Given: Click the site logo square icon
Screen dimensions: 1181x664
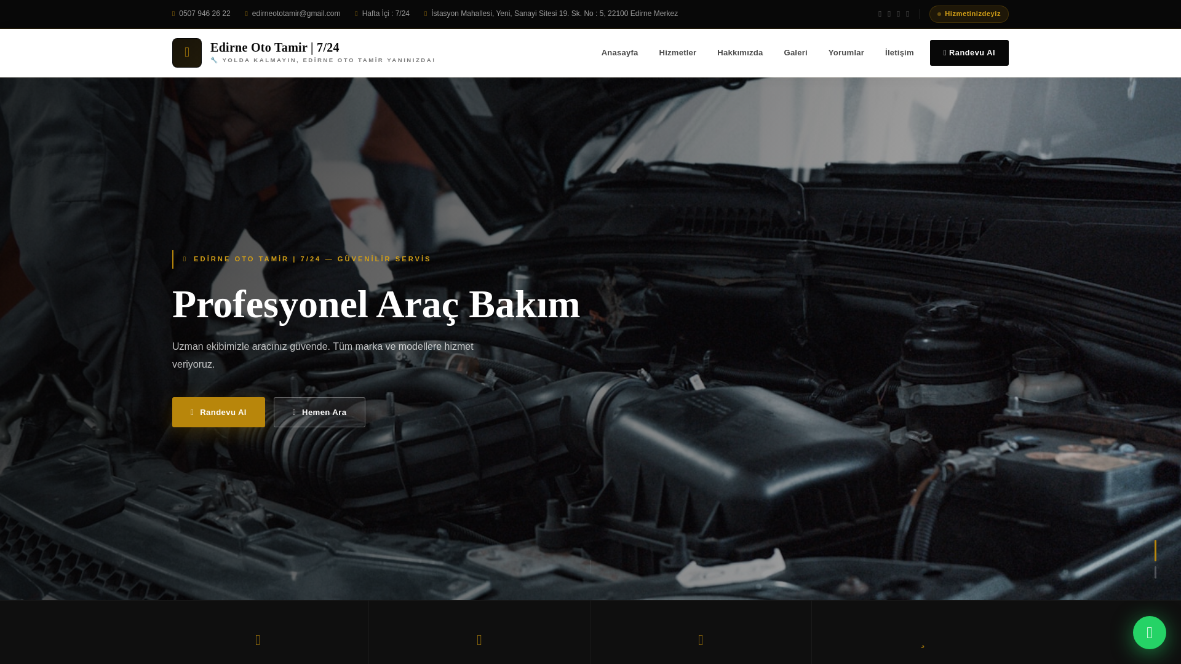Looking at the screenshot, I should (187, 53).
